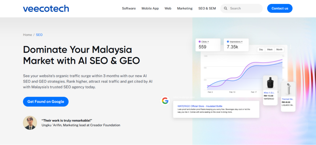Click the 7.35k impressions value
316x145 pixels.
(232, 47)
